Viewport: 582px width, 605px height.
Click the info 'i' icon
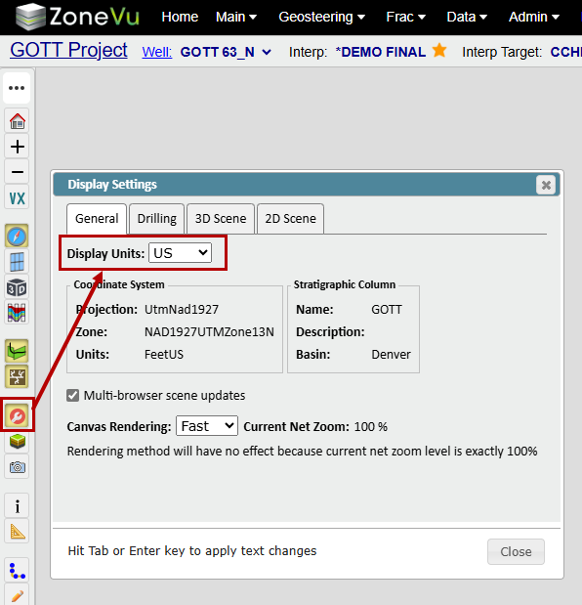point(17,506)
